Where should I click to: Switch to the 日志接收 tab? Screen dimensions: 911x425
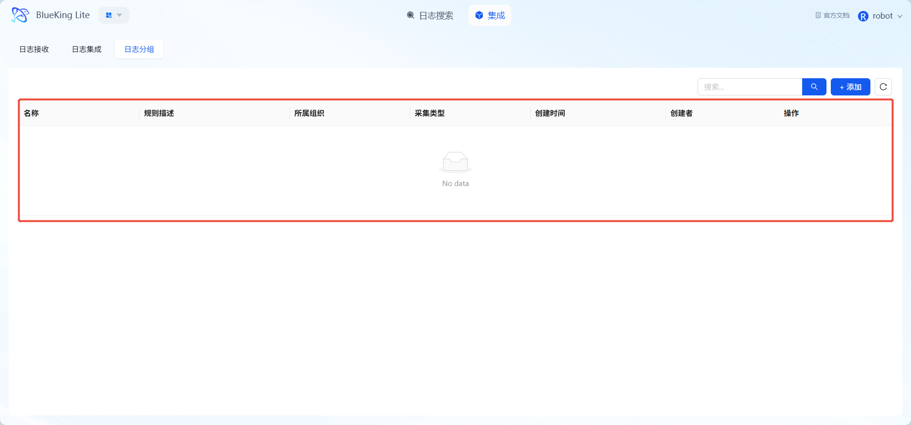tap(34, 49)
